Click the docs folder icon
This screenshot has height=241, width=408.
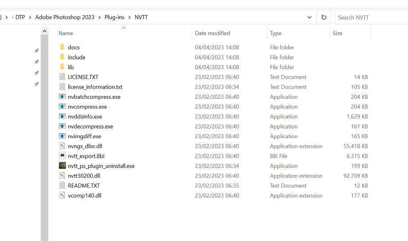62,47
